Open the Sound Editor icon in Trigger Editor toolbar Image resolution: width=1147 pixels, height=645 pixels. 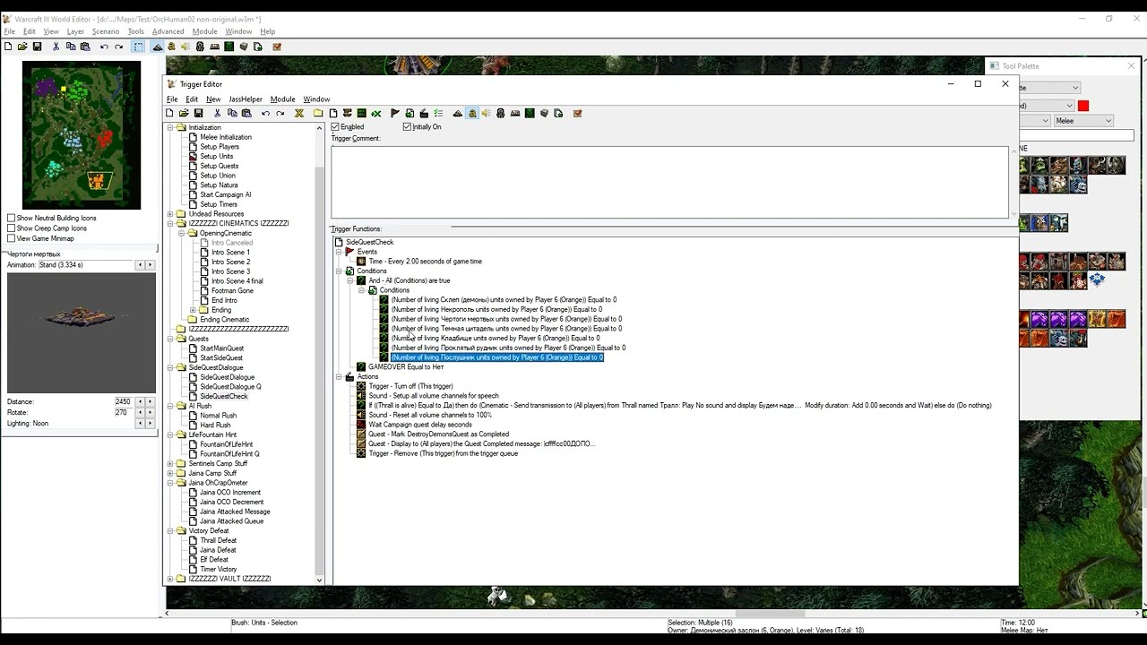tap(487, 113)
